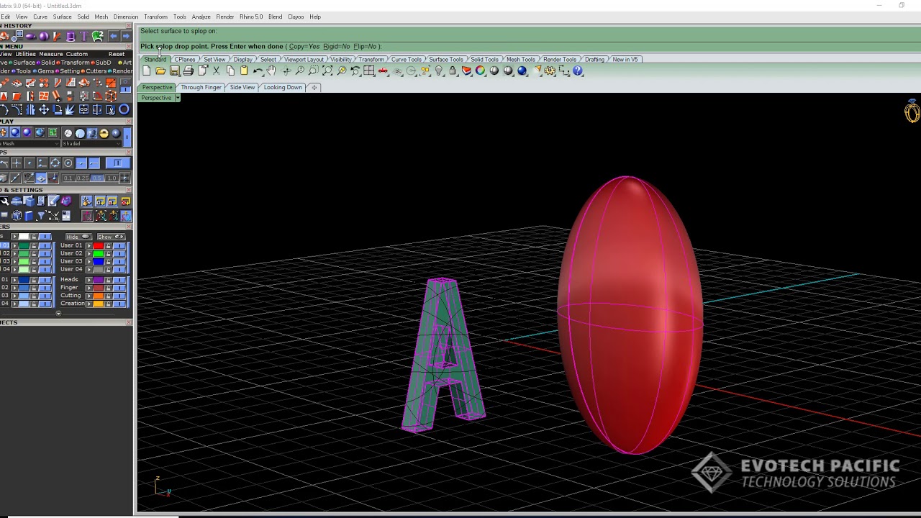Set the snap value to 1.0
Viewport: 921px width, 518px height.
coord(112,178)
